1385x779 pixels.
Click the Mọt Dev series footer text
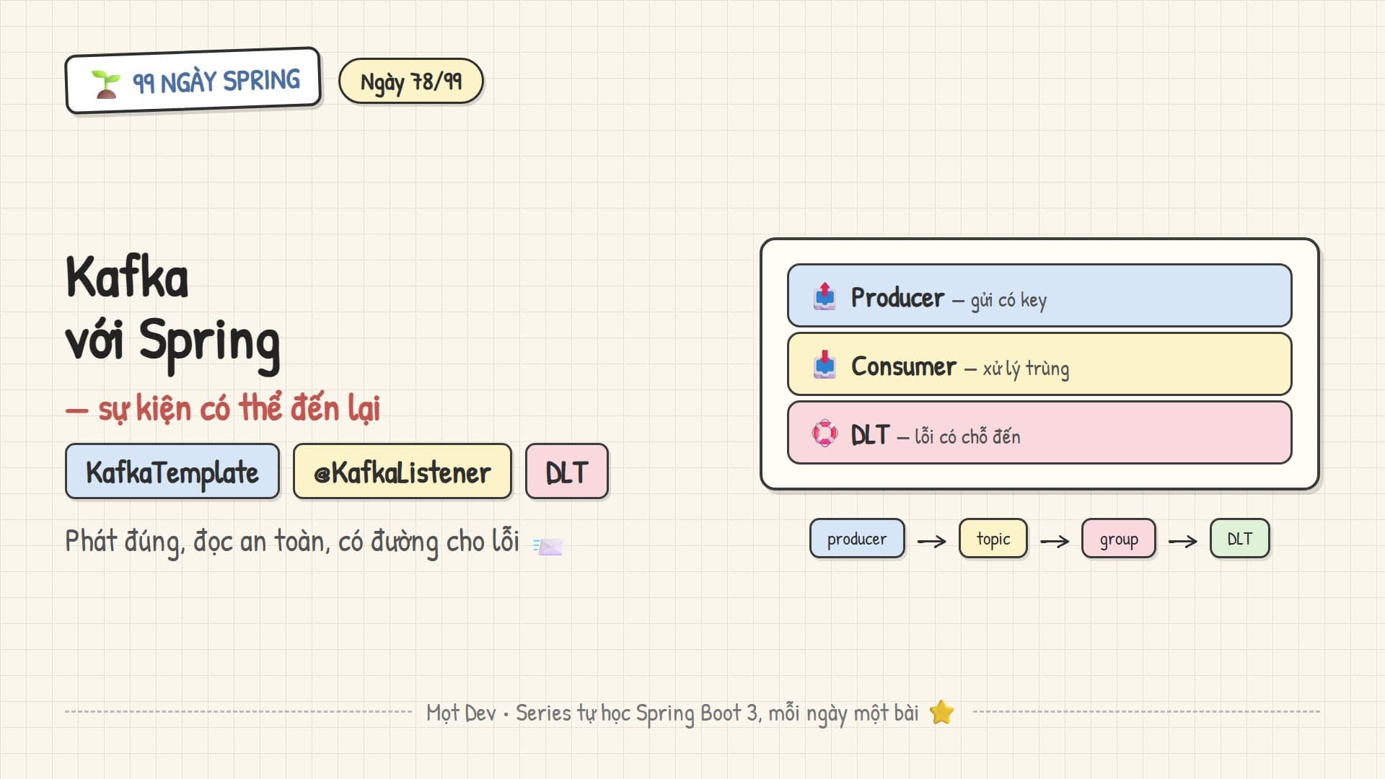coord(672,713)
